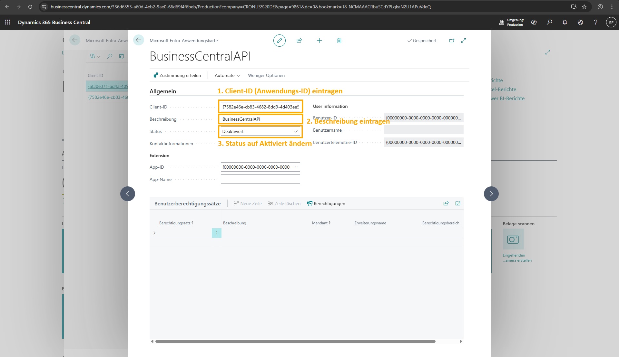The width and height of the screenshot is (619, 357).
Task: Open the Copilot icon in top bar
Action: coord(534,22)
